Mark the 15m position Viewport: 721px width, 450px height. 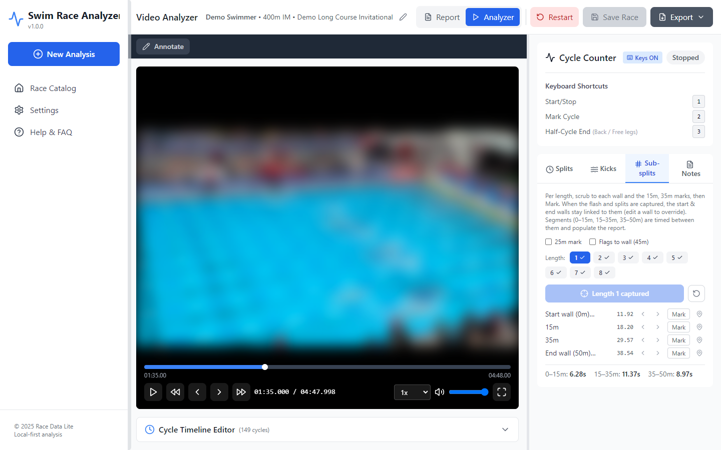pyautogui.click(x=678, y=327)
